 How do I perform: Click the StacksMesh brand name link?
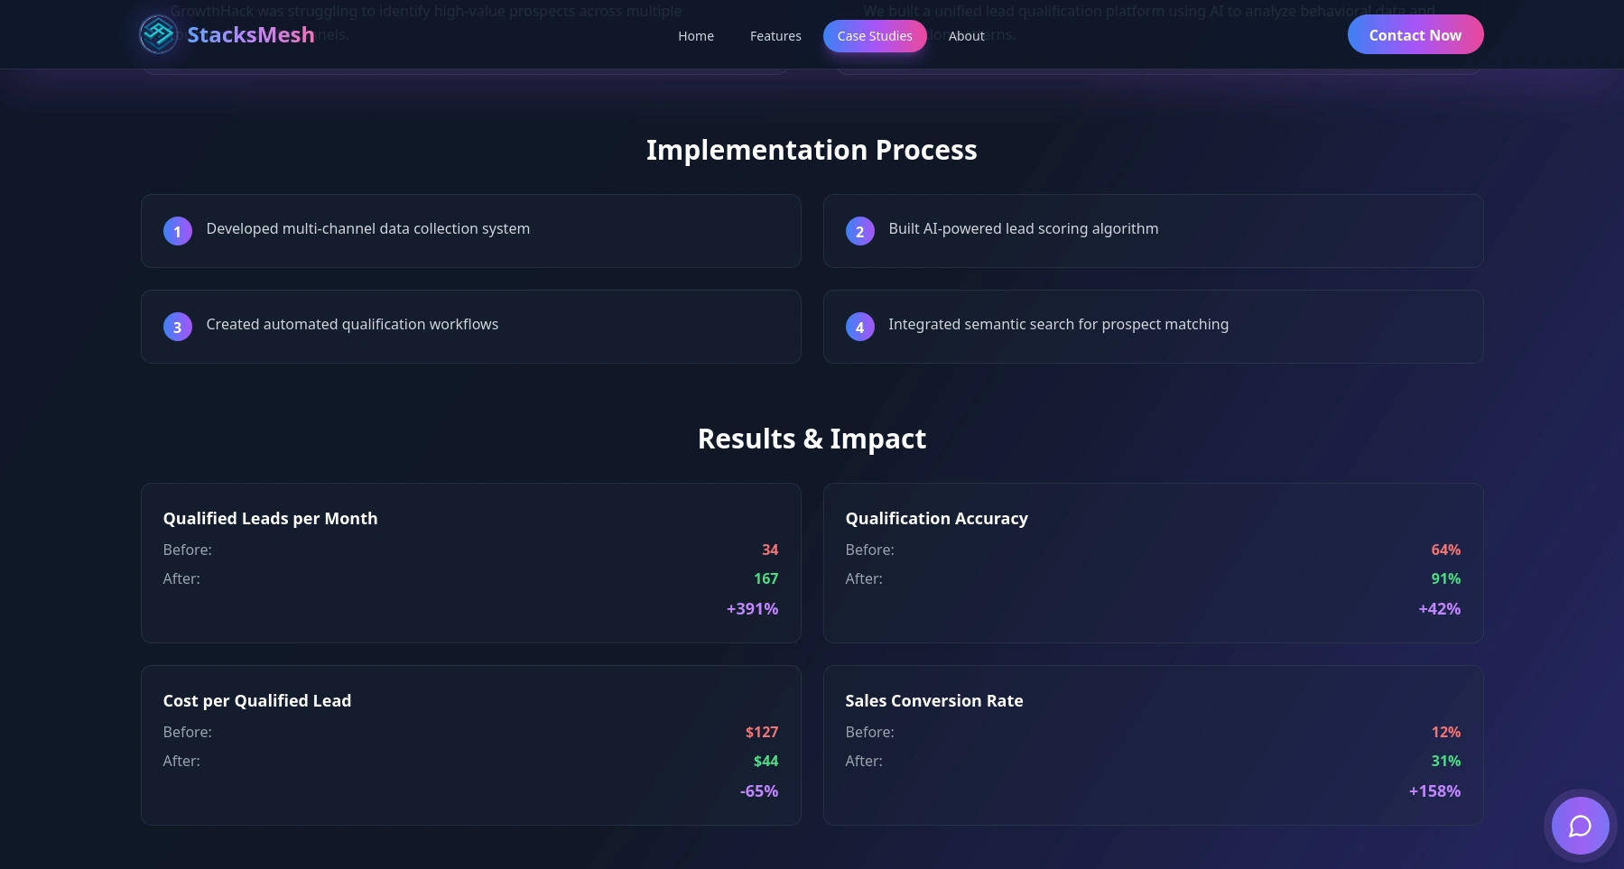tap(251, 35)
